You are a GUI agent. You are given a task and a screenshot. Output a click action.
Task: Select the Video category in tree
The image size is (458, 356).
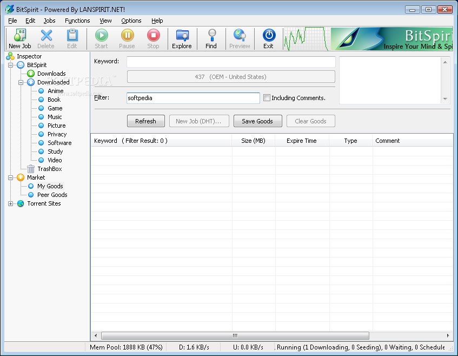pos(55,160)
